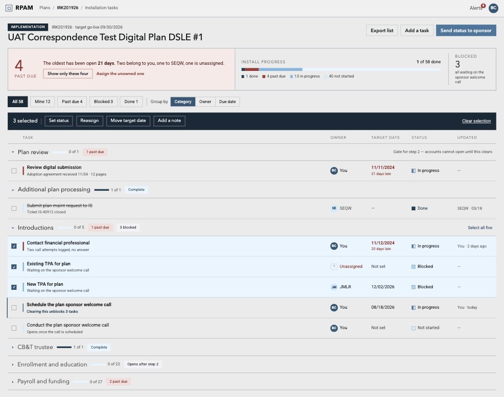Click the RPAM logo icon
The height and width of the screenshot is (397, 504).
[x=9, y=8]
